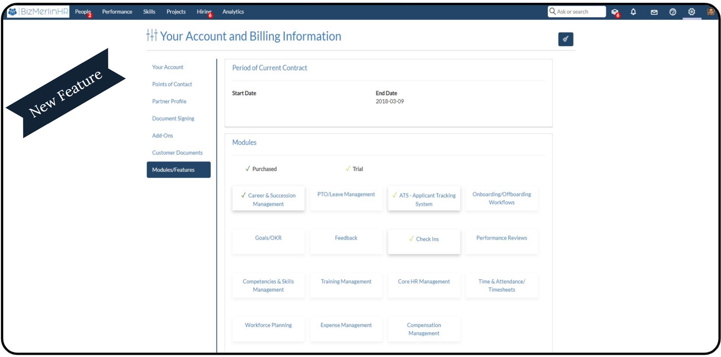Click the user profile avatar
The image size is (721, 357).
710,12
